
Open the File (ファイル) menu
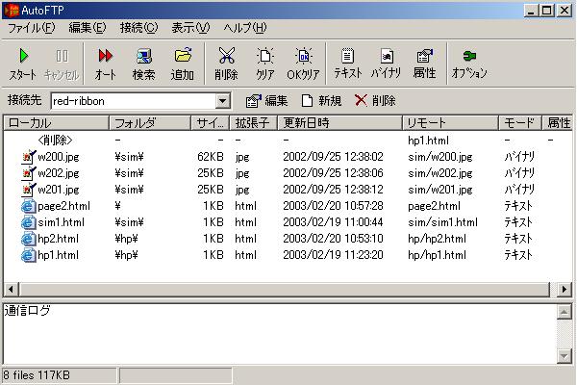[x=32, y=28]
